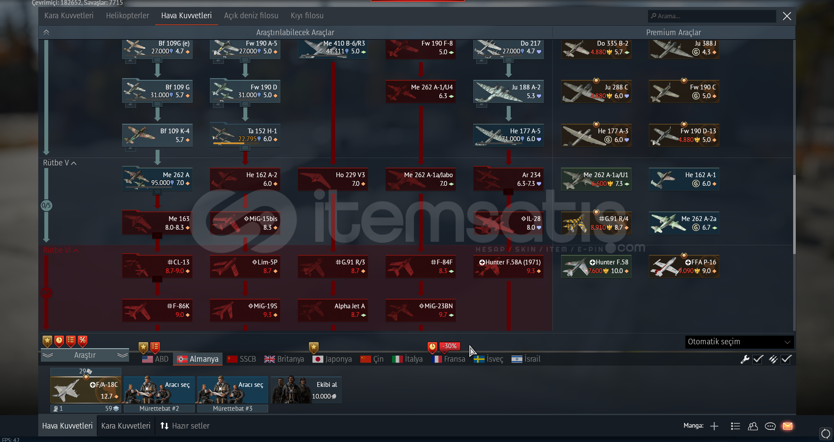Click the red percent badge above Araştır
Image resolution: width=834 pixels, height=442 pixels.
click(x=83, y=341)
